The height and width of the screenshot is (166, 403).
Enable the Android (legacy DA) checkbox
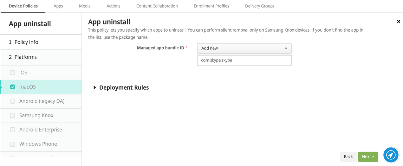coord(13,101)
